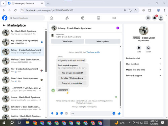Click the browser back arrow
Image resolution: width=168 pixels, height=126 pixels.
click(x=4, y=10)
